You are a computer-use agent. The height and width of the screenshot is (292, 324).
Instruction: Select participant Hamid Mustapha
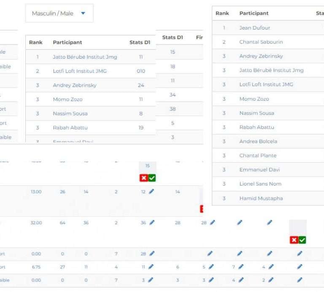(x=261, y=198)
